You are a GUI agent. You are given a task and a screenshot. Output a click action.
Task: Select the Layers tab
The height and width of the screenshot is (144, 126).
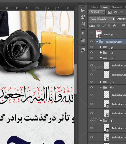[105, 7]
